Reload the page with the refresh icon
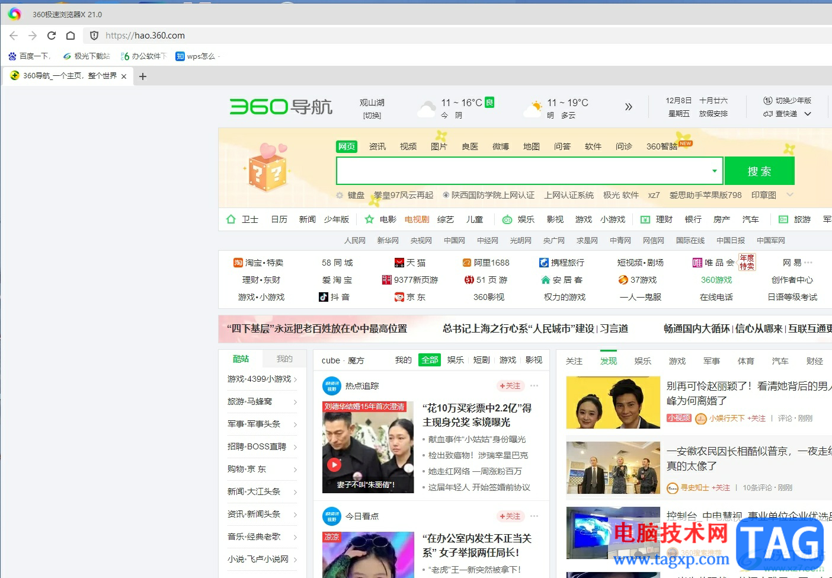 click(x=52, y=36)
